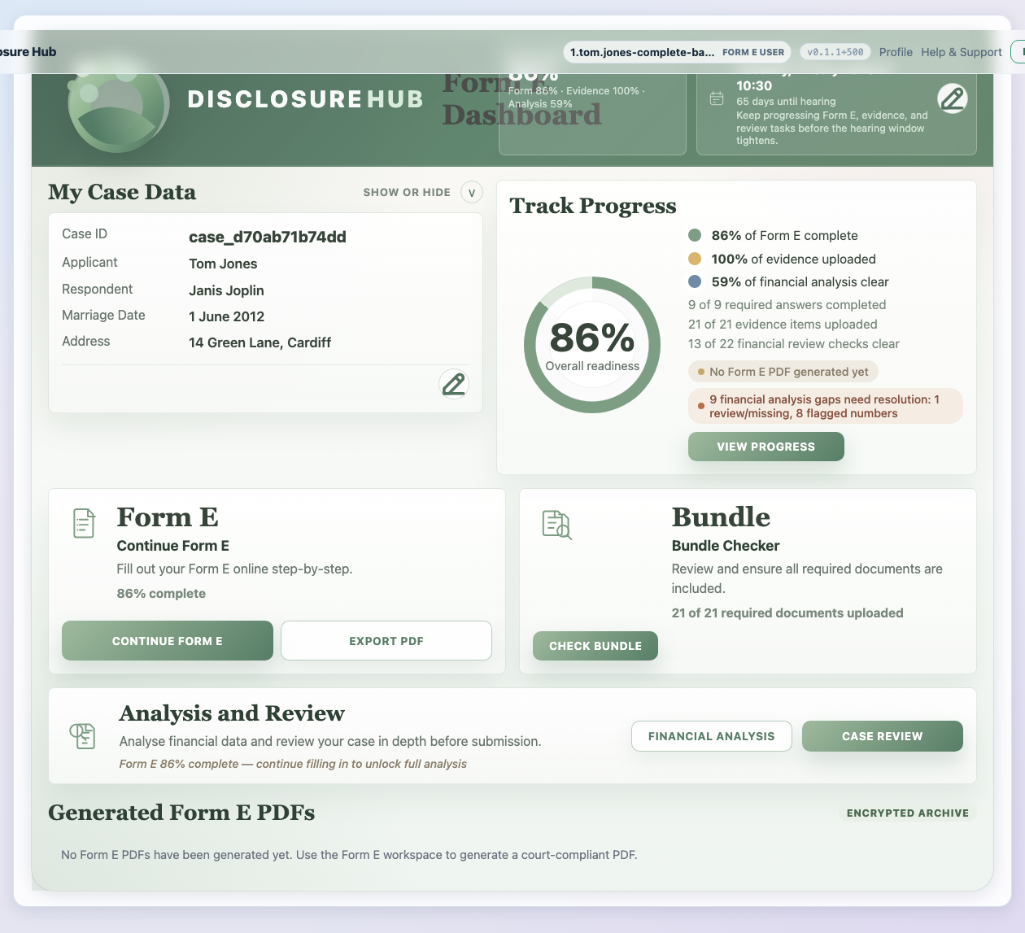The image size is (1025, 933).
Task: Click SHOW OR HIDE label
Action: [407, 193]
